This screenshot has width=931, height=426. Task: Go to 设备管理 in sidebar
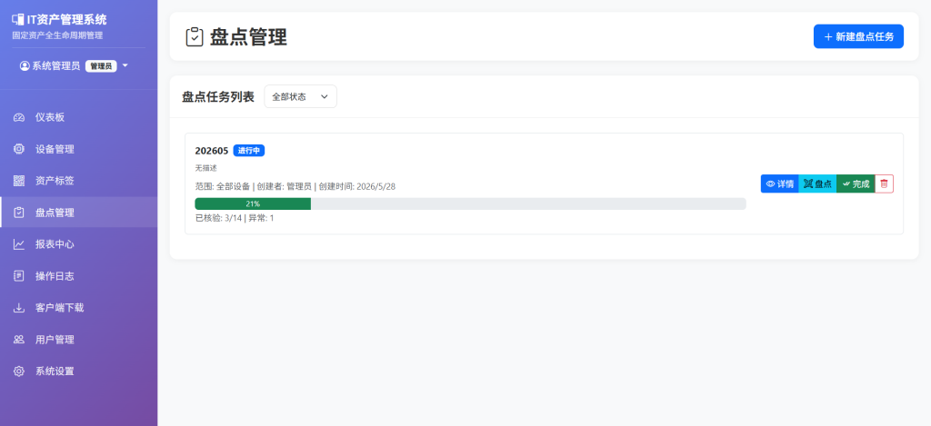[78, 149]
